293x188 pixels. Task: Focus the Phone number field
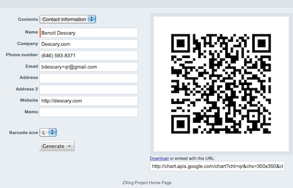click(89, 56)
